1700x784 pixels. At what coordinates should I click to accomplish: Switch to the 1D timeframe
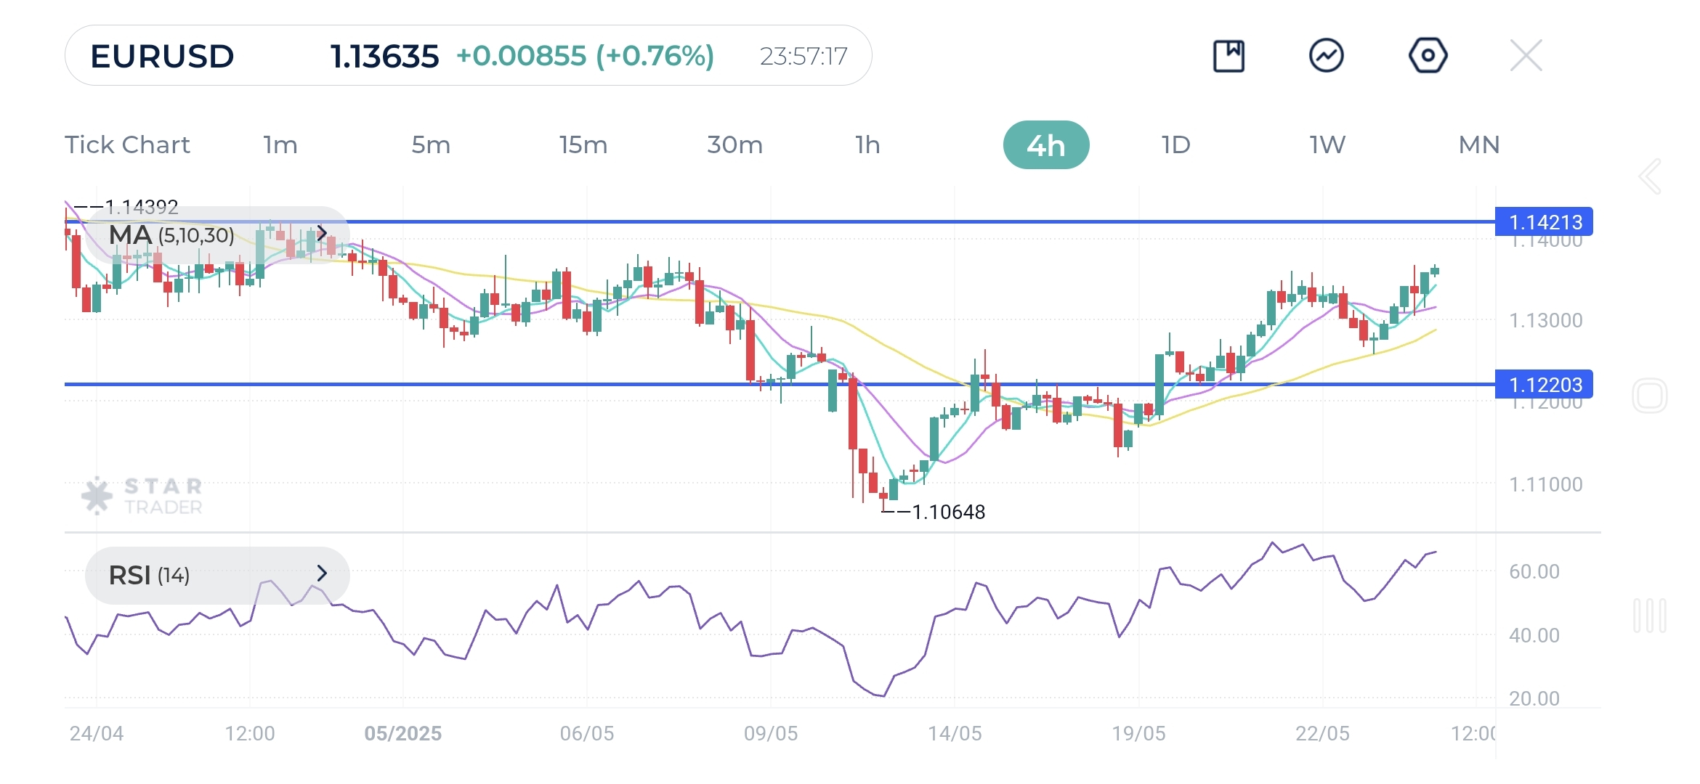[x=1174, y=144]
